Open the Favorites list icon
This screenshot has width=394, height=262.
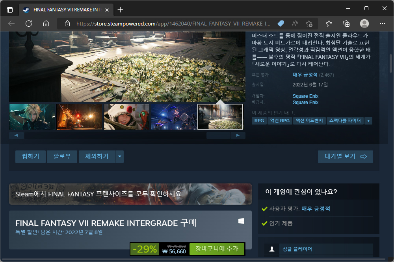[329, 24]
